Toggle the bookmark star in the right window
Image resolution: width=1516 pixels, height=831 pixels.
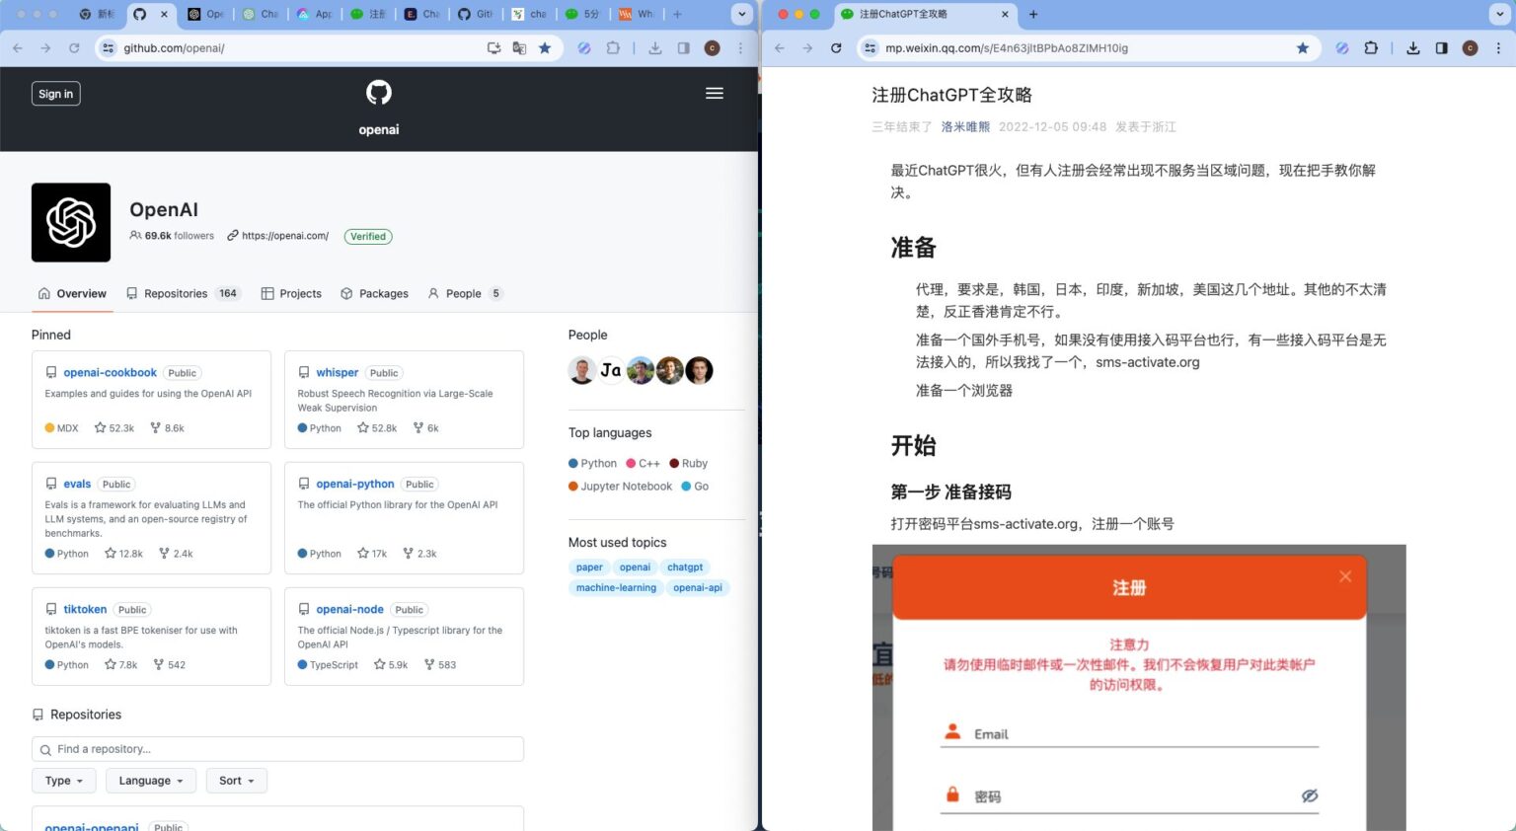click(x=1303, y=47)
